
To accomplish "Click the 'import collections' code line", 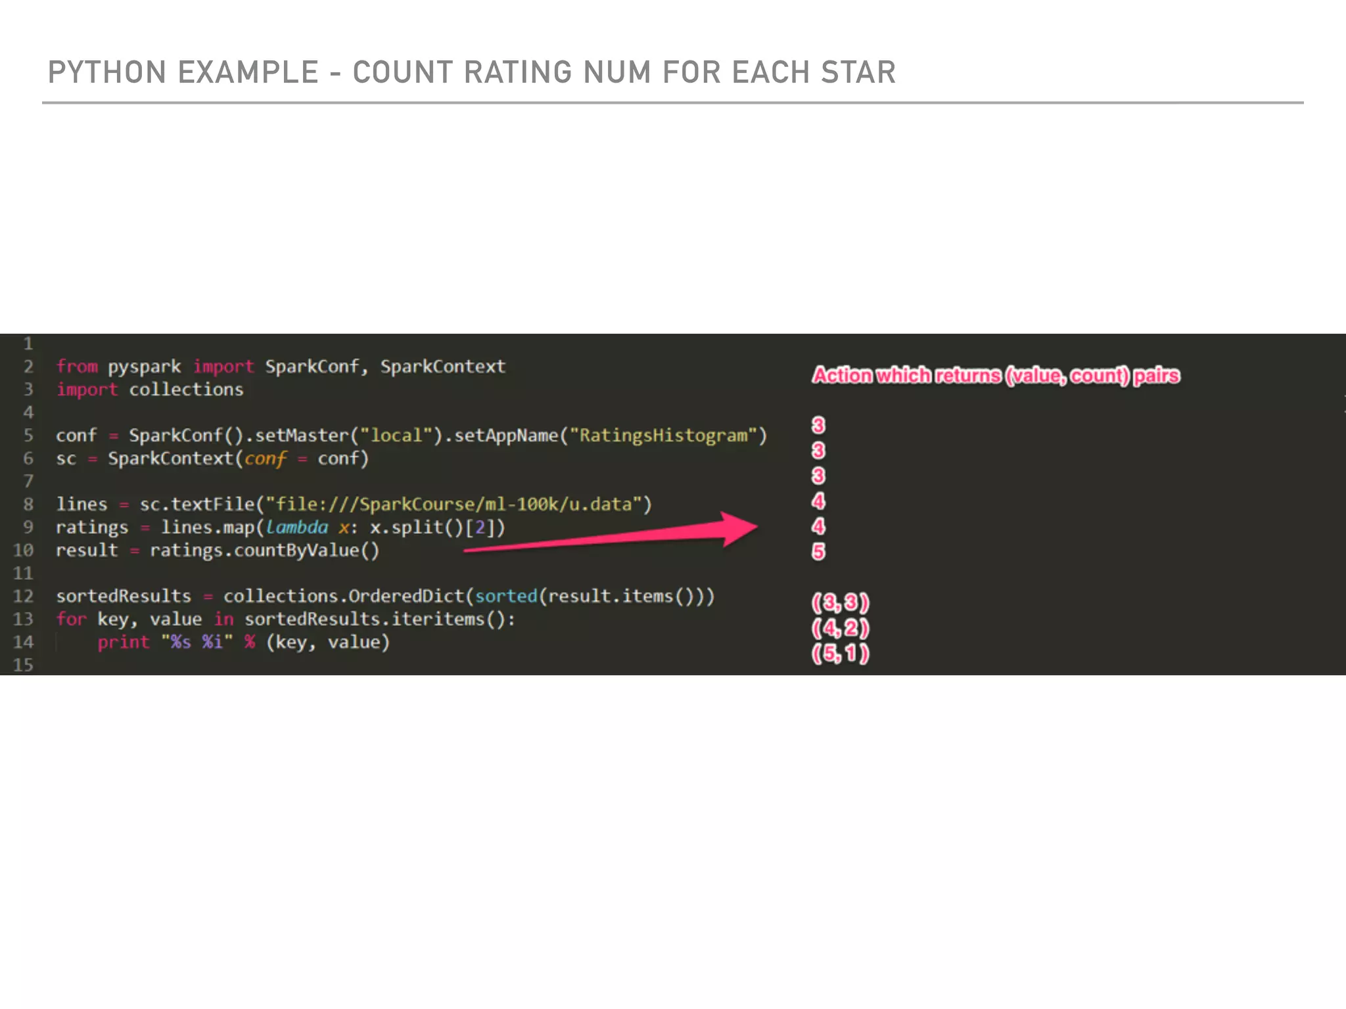I will click(x=150, y=390).
